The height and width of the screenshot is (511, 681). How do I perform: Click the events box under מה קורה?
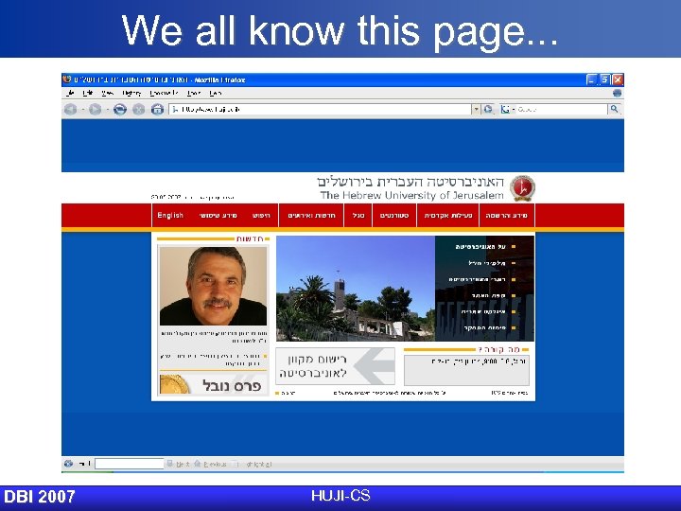click(466, 370)
